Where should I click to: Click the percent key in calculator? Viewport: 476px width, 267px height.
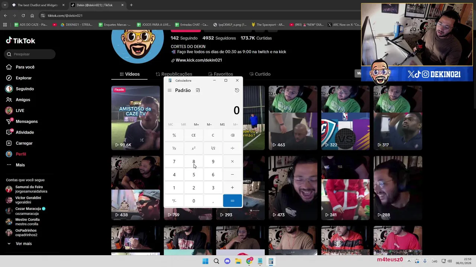tap(174, 135)
